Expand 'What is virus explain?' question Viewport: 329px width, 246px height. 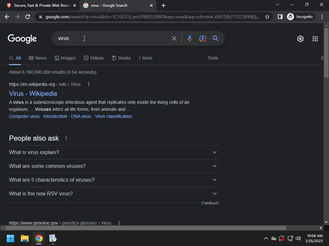(x=113, y=152)
